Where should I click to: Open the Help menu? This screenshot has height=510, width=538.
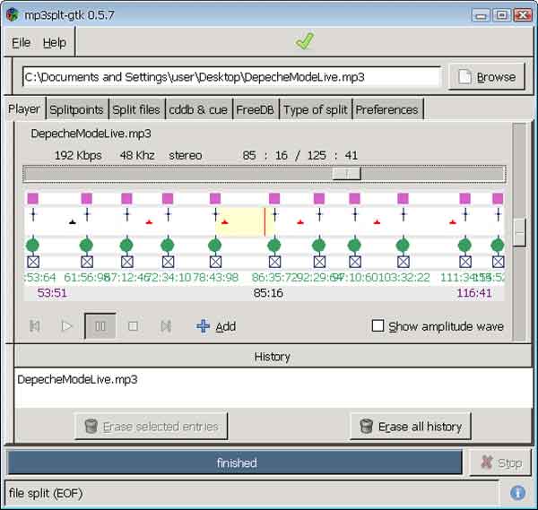[x=55, y=42]
